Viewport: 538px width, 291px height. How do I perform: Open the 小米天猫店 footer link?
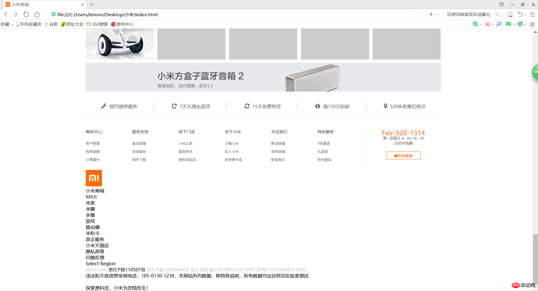[x=97, y=245]
